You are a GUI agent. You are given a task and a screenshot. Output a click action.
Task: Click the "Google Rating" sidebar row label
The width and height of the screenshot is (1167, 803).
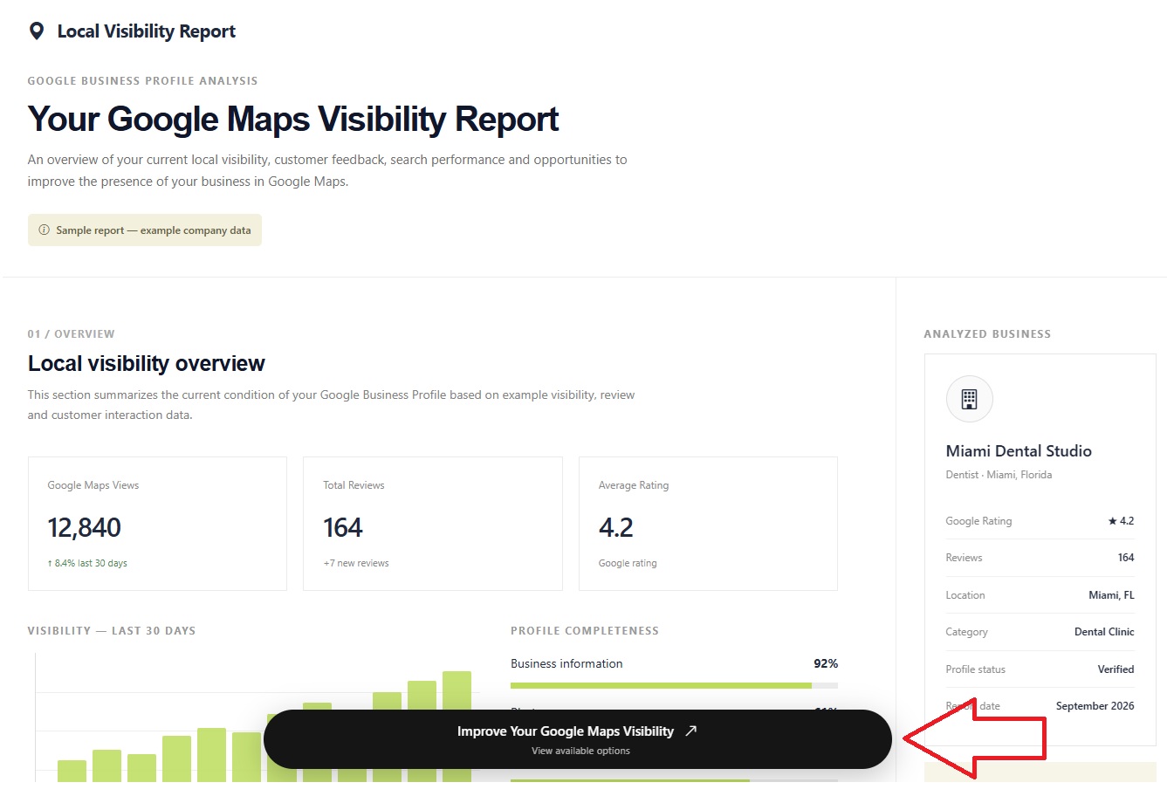978,521
